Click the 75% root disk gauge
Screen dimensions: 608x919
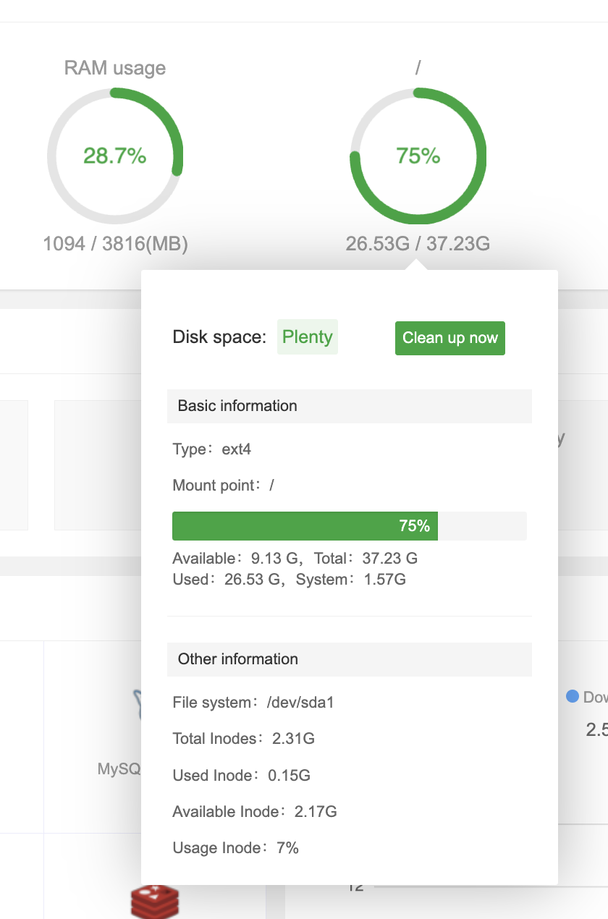pyautogui.click(x=418, y=156)
